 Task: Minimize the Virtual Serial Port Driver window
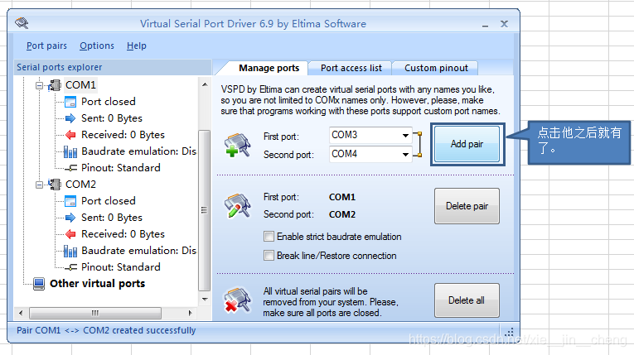[x=485, y=24]
